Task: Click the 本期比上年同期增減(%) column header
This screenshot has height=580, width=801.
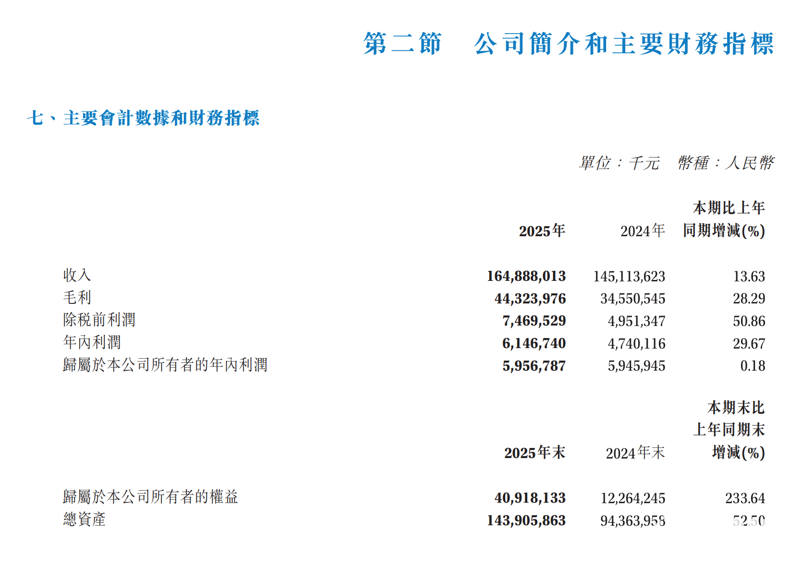Action: click(724, 219)
